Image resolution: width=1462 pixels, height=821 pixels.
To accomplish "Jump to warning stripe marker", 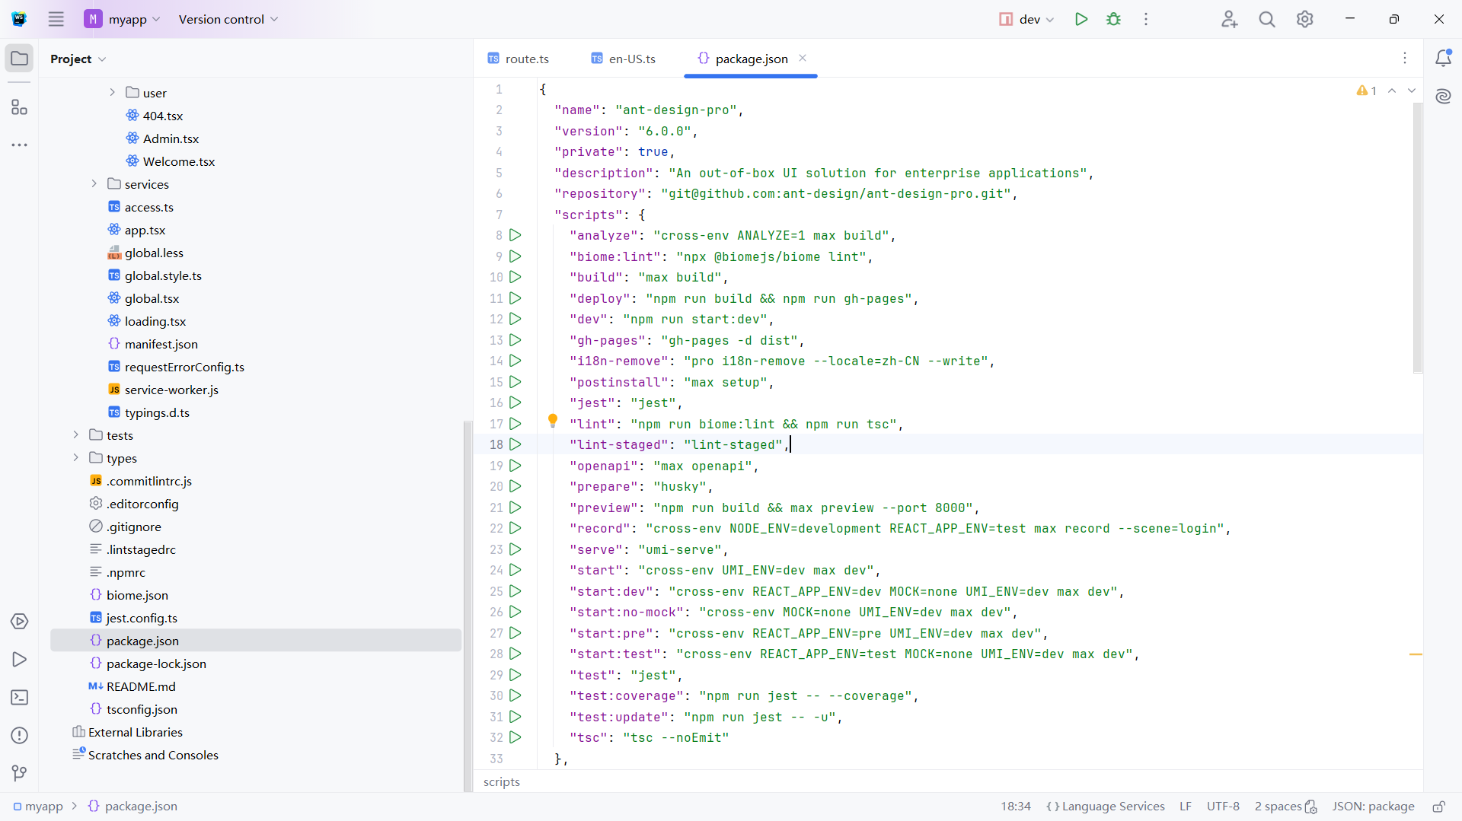I will click(x=1416, y=654).
